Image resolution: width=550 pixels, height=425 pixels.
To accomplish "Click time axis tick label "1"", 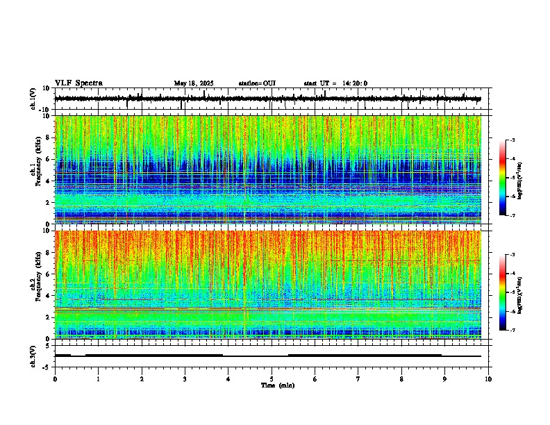I will coord(99,378).
